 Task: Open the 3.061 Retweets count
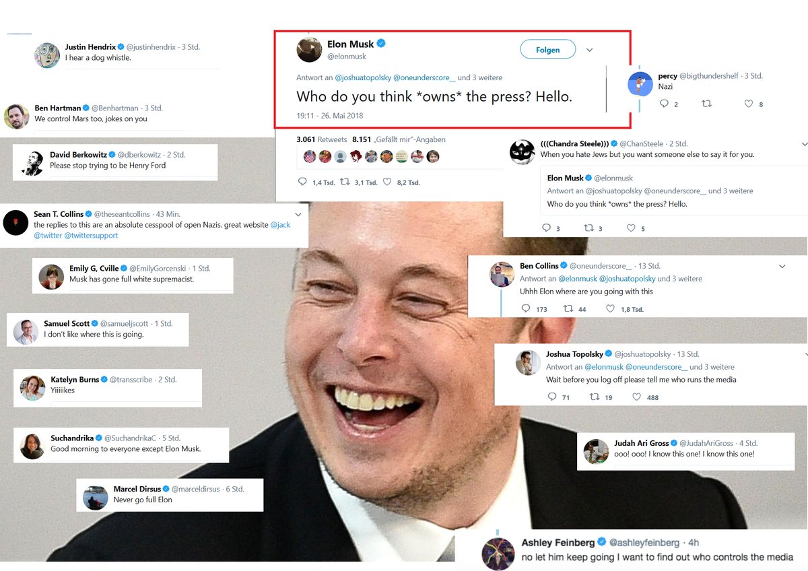(x=321, y=139)
